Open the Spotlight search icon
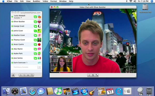 click(x=152, y=1)
